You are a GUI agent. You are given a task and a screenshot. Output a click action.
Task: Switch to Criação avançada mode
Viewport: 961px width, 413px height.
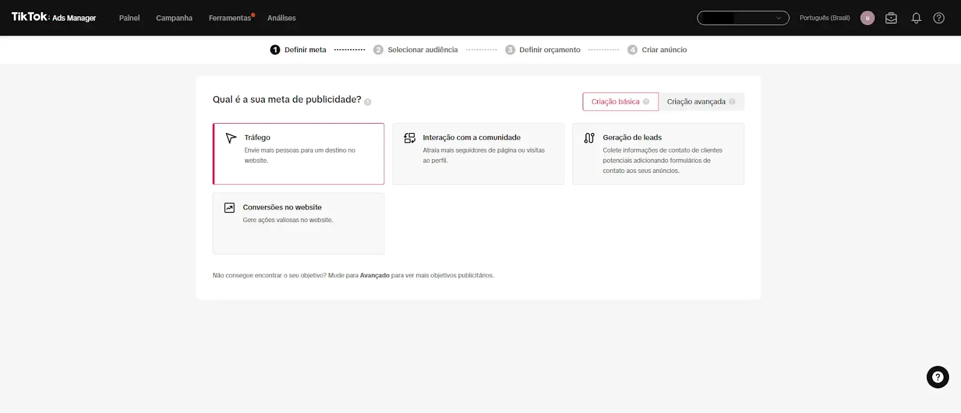click(701, 101)
